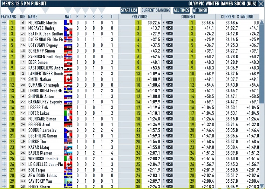Screen dimensions: 265x189
Task: Click the CURRENT column header
Action: click(188, 16)
